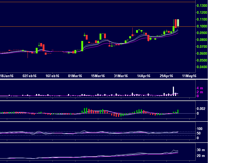247x163 pixels.
Task: Select the 0.0800 price axis value
Action: pyautogui.click(x=202, y=40)
